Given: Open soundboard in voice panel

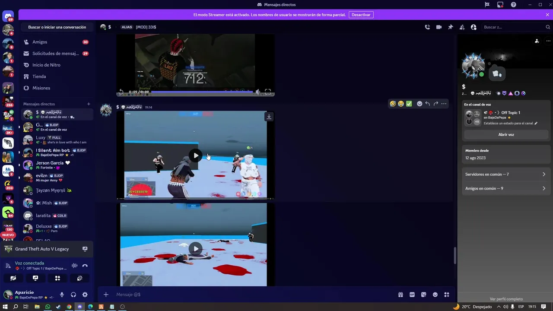Looking at the screenshot, I should pos(79,278).
